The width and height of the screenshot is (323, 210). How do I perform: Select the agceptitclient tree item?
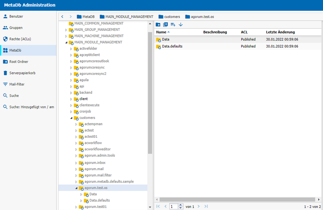90,55
